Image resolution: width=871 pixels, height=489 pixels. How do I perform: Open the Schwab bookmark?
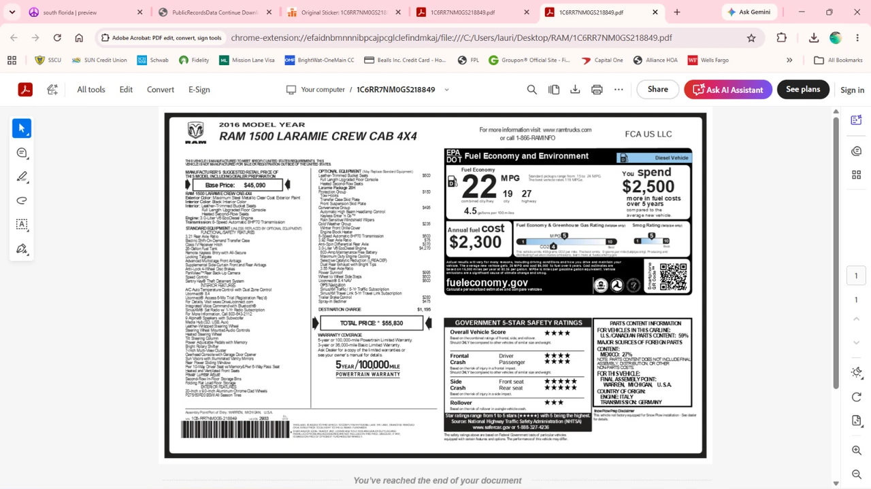click(152, 60)
